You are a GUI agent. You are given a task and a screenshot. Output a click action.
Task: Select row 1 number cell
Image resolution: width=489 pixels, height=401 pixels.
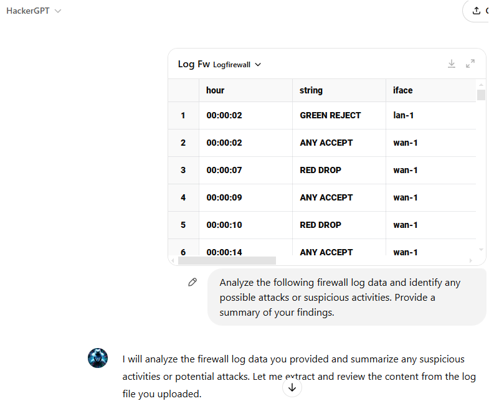pos(183,115)
